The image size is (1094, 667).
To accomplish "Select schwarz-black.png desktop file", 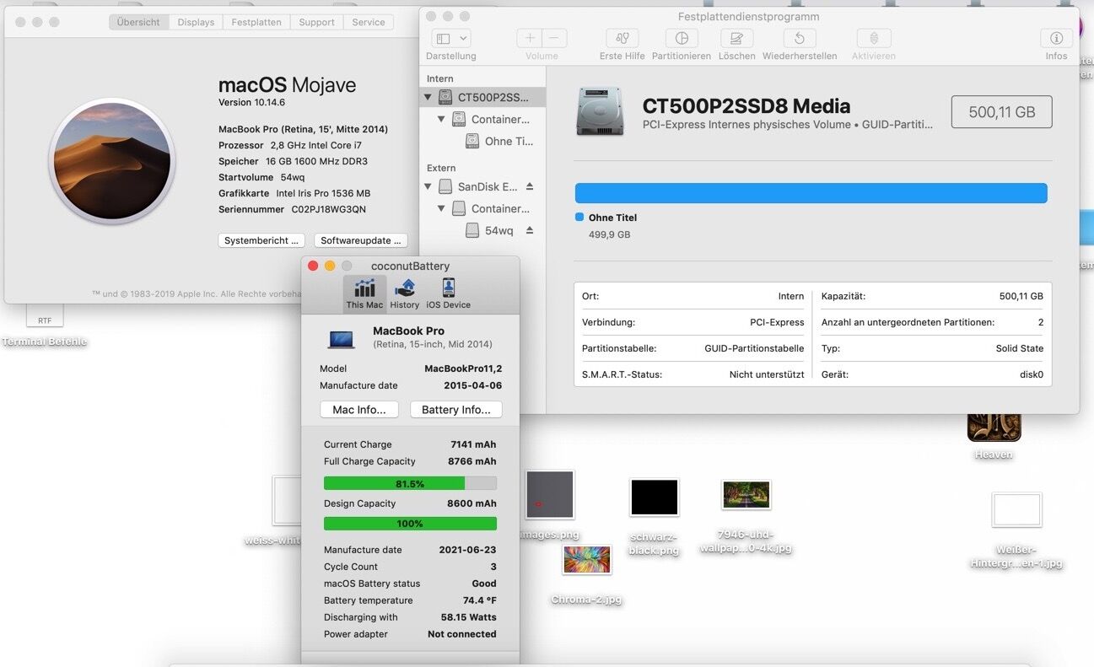I will [654, 498].
